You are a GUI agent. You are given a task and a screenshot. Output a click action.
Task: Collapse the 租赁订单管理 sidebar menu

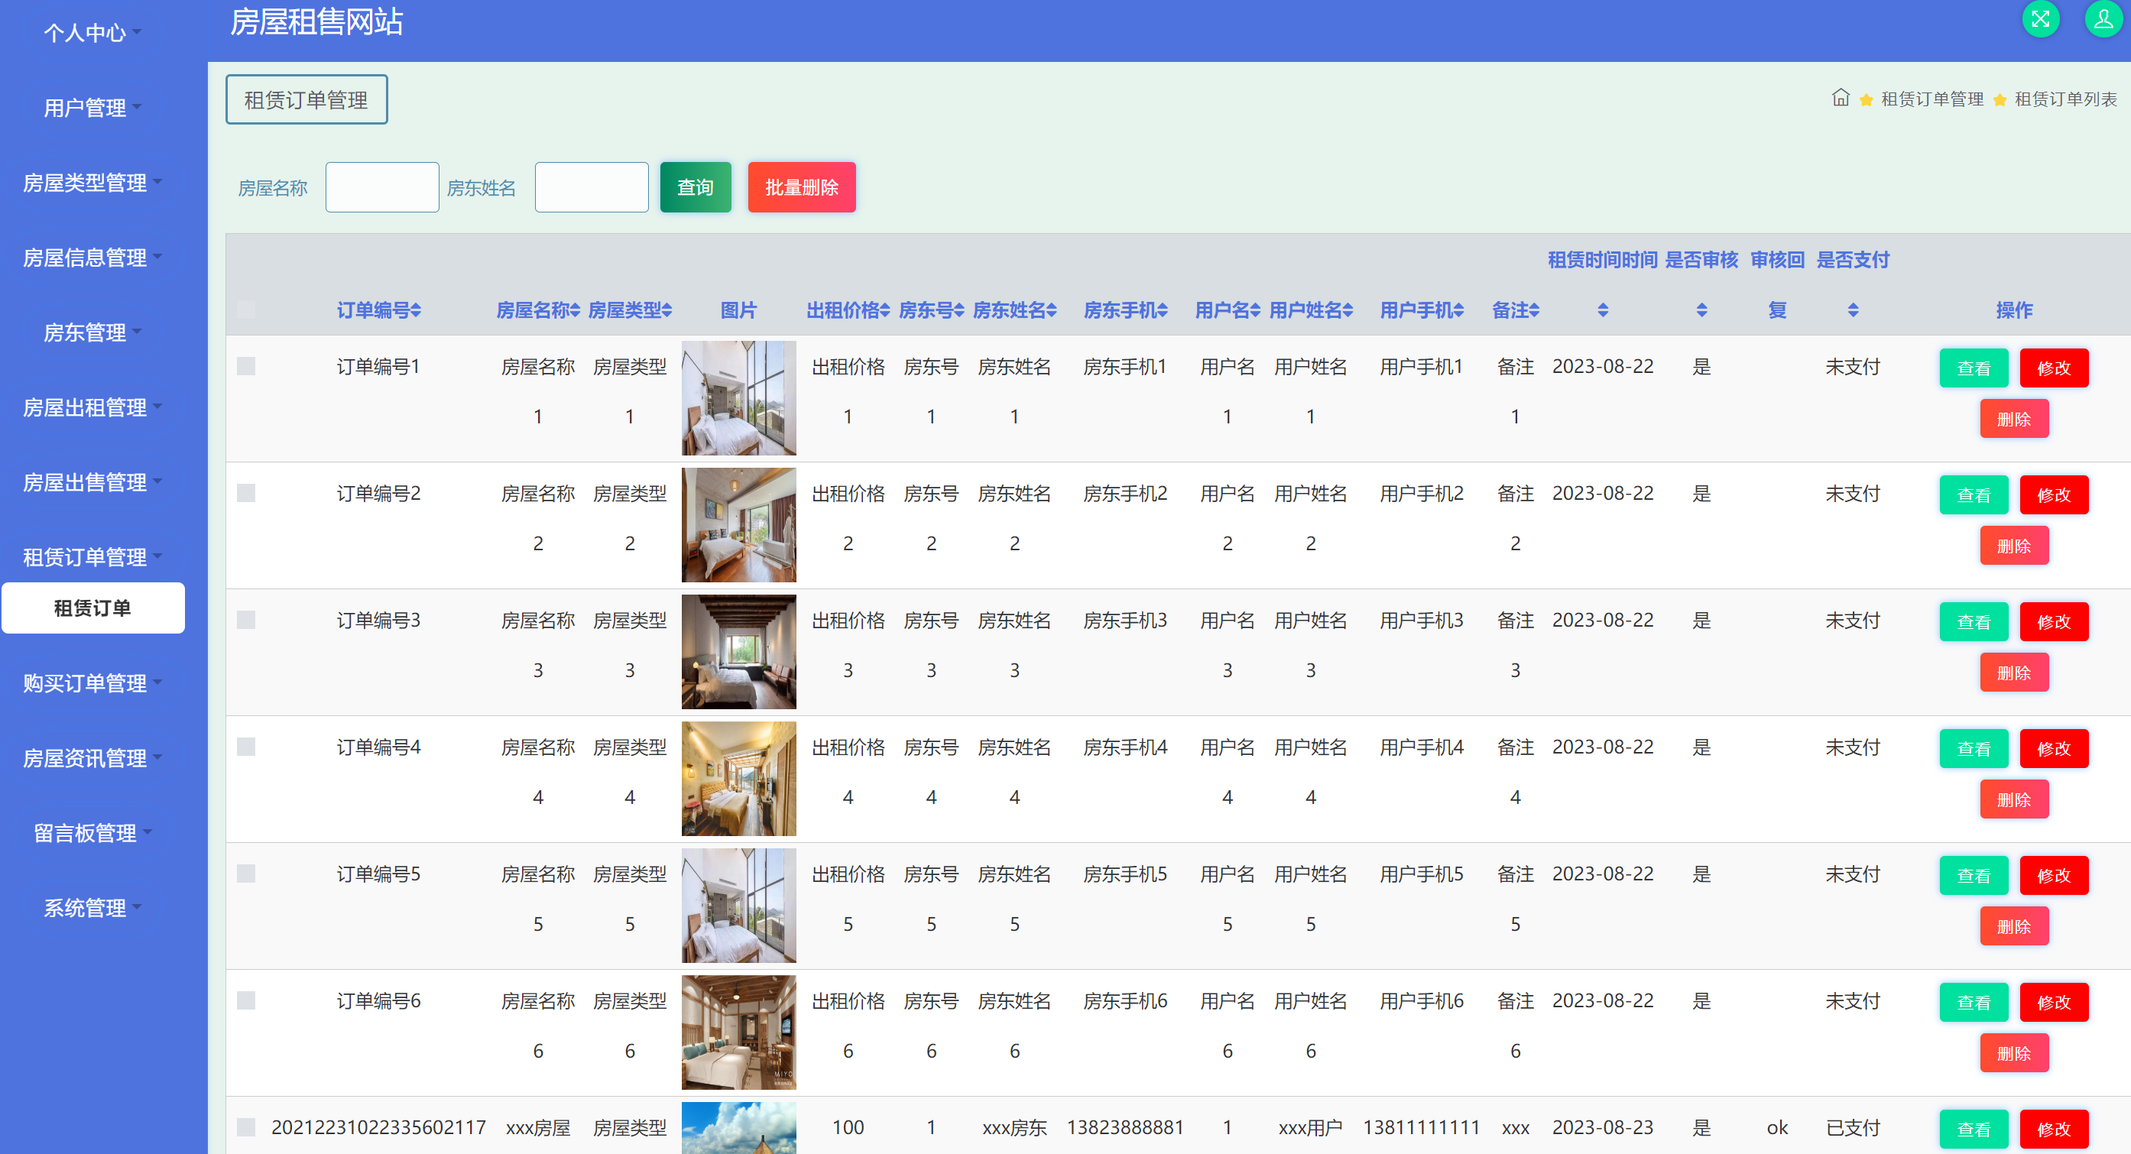pyautogui.click(x=92, y=556)
